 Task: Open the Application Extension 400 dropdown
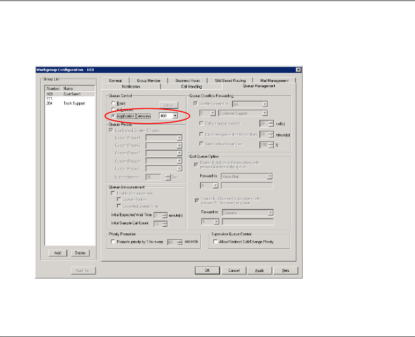[x=175, y=116]
